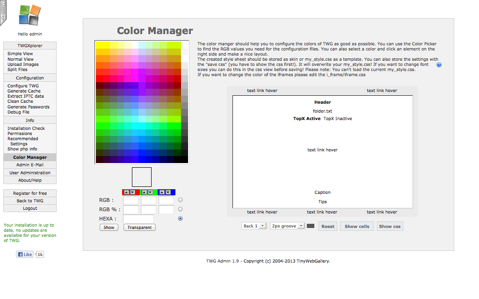Increase the red value with up arrow
Screen dimensions: 479x299
126,192
